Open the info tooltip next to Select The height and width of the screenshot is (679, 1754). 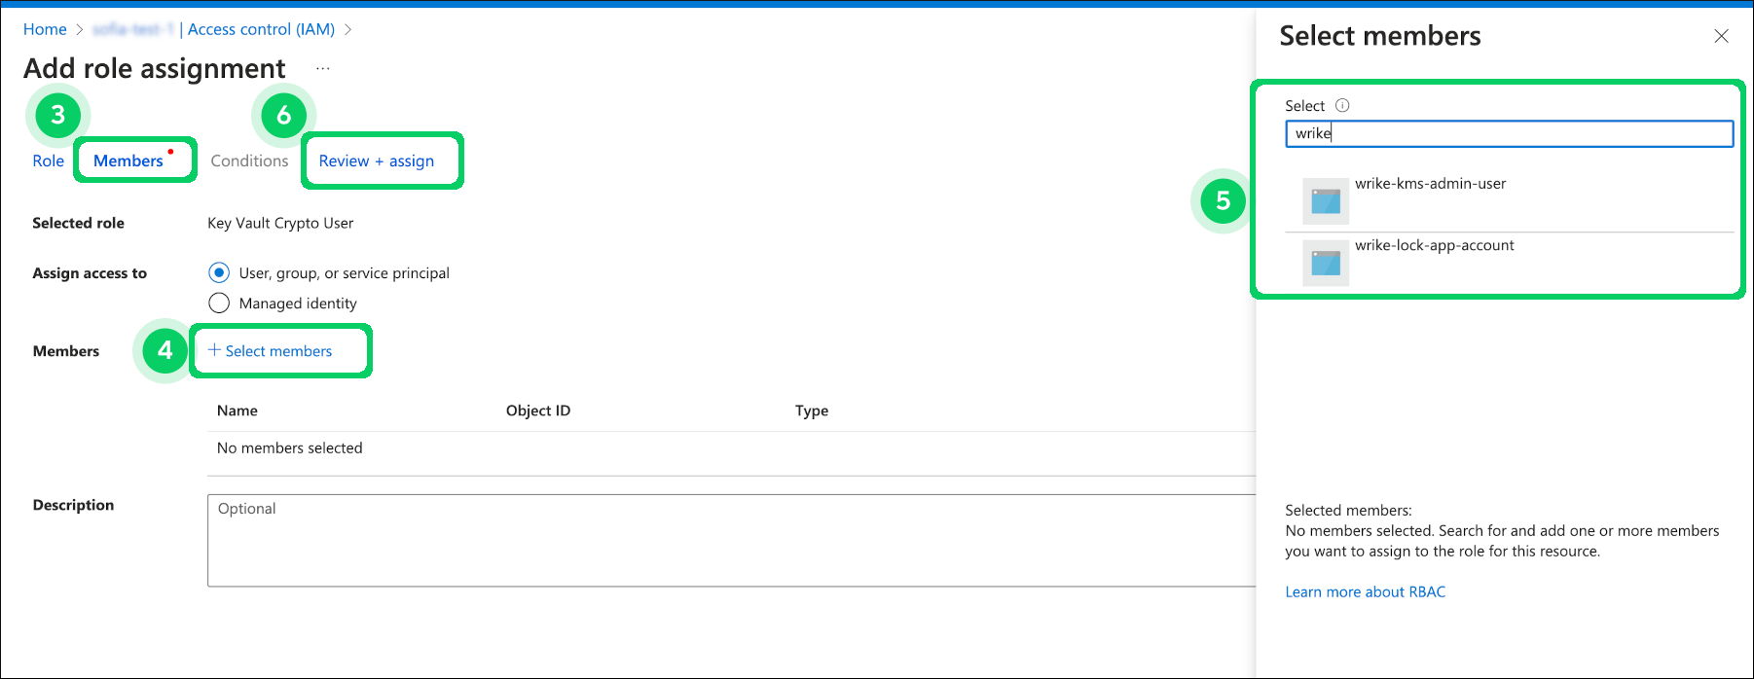(x=1342, y=105)
